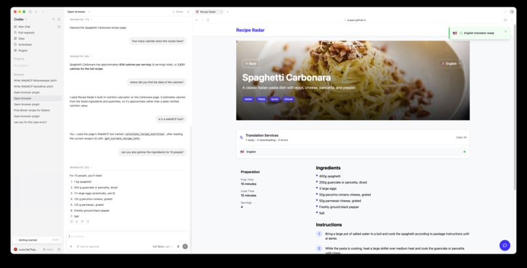The image size is (527, 268).
Task: Open the Codex workspace dropdown
Action: click(x=20, y=20)
